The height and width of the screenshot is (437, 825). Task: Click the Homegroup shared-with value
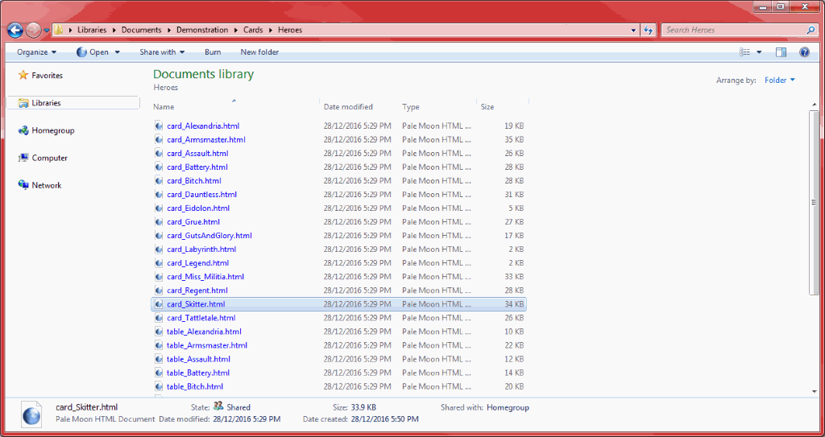(x=508, y=407)
